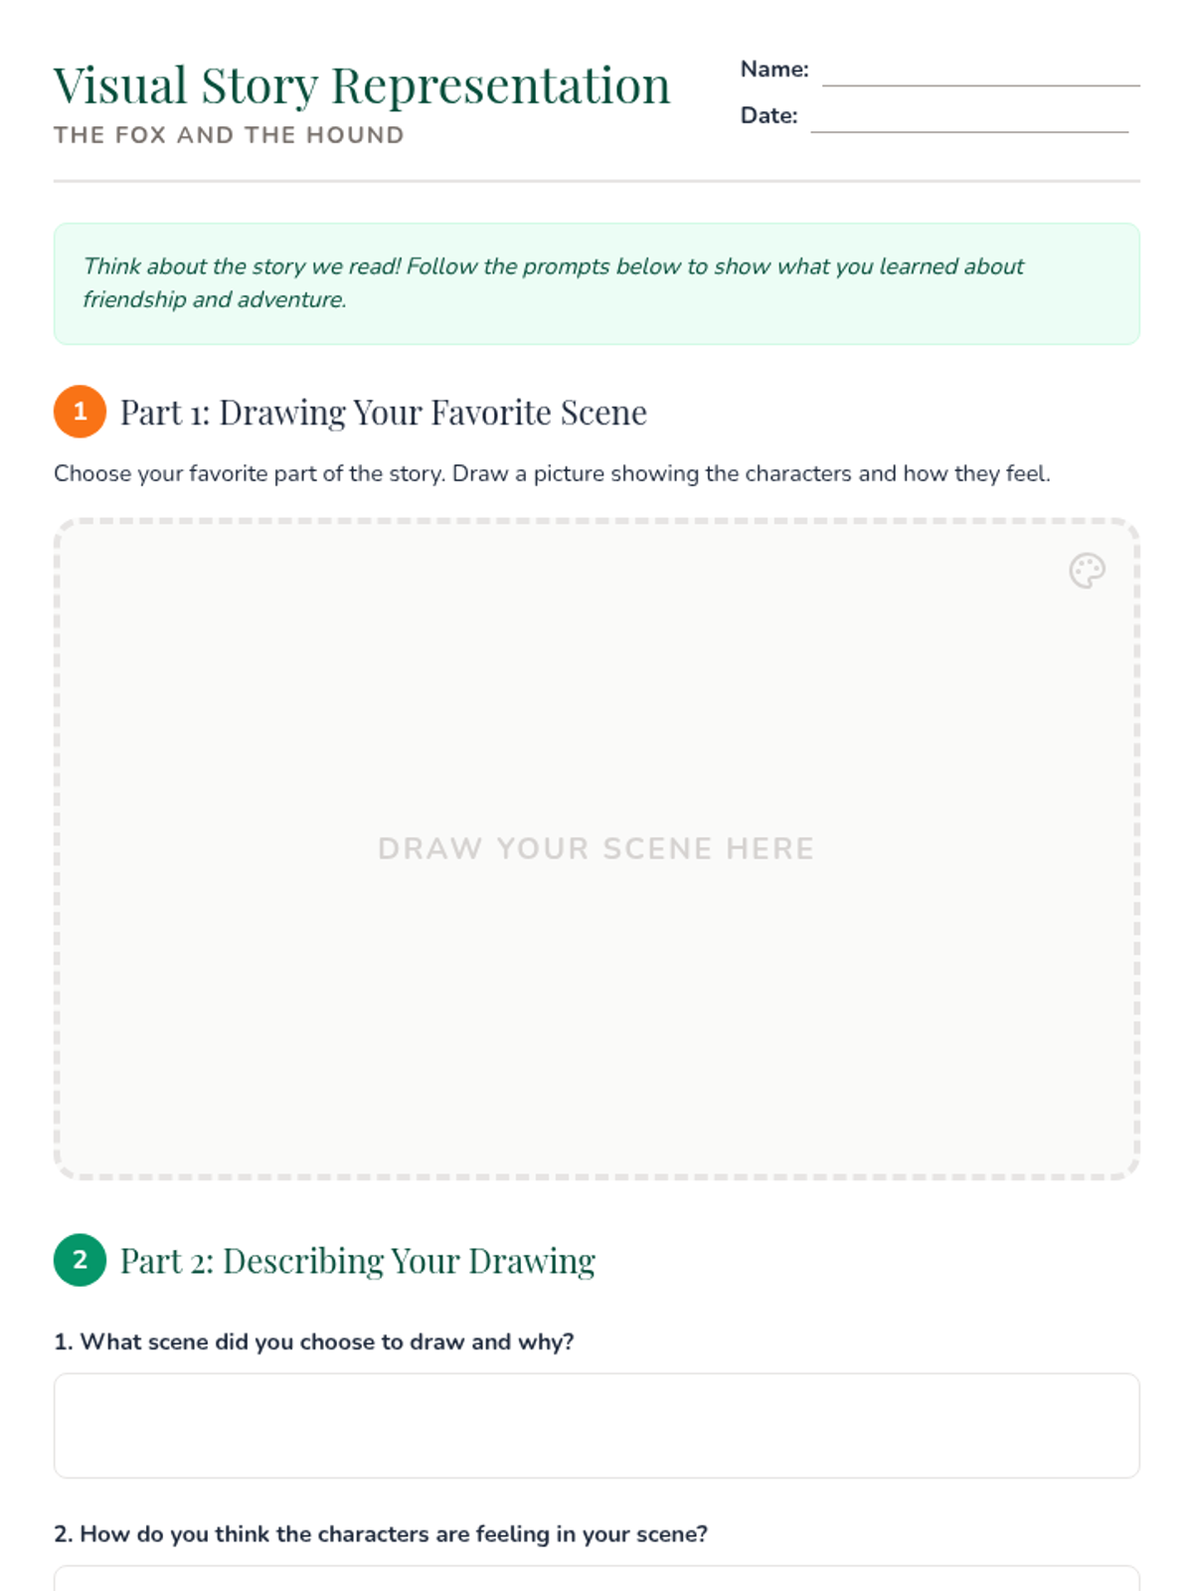Click the question about which scene you chose
The image size is (1193, 1591).
point(314,1341)
